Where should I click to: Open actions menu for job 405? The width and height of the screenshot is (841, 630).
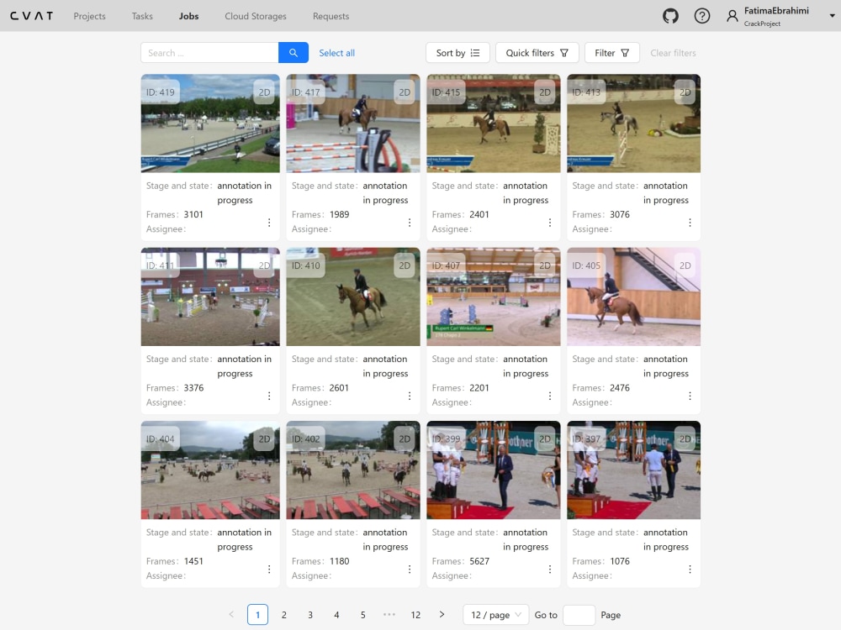coord(690,396)
